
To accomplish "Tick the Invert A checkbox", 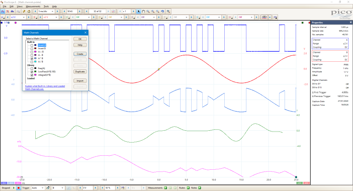I will pyautogui.click(x=32, y=45).
